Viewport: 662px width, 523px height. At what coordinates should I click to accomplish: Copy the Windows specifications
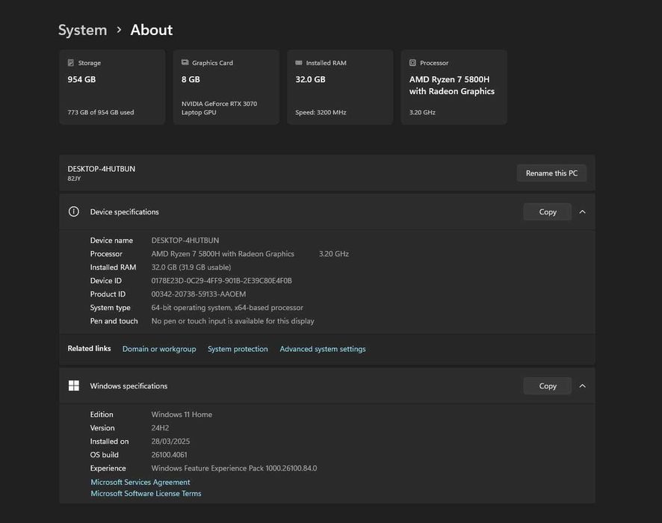[547, 386]
